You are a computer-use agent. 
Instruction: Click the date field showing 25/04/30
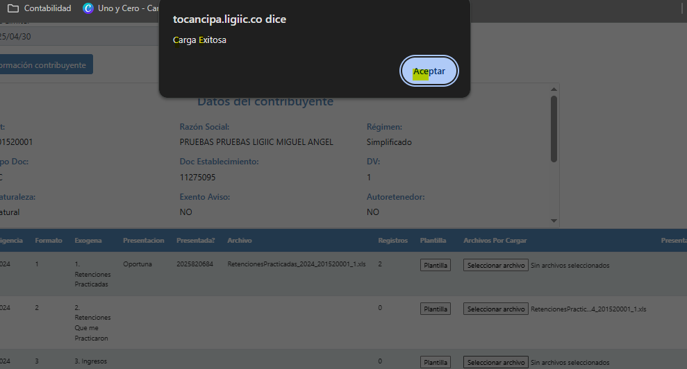pyautogui.click(x=79, y=37)
